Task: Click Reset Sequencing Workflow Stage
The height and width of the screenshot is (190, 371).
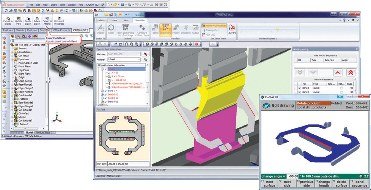Action: click(126, 30)
